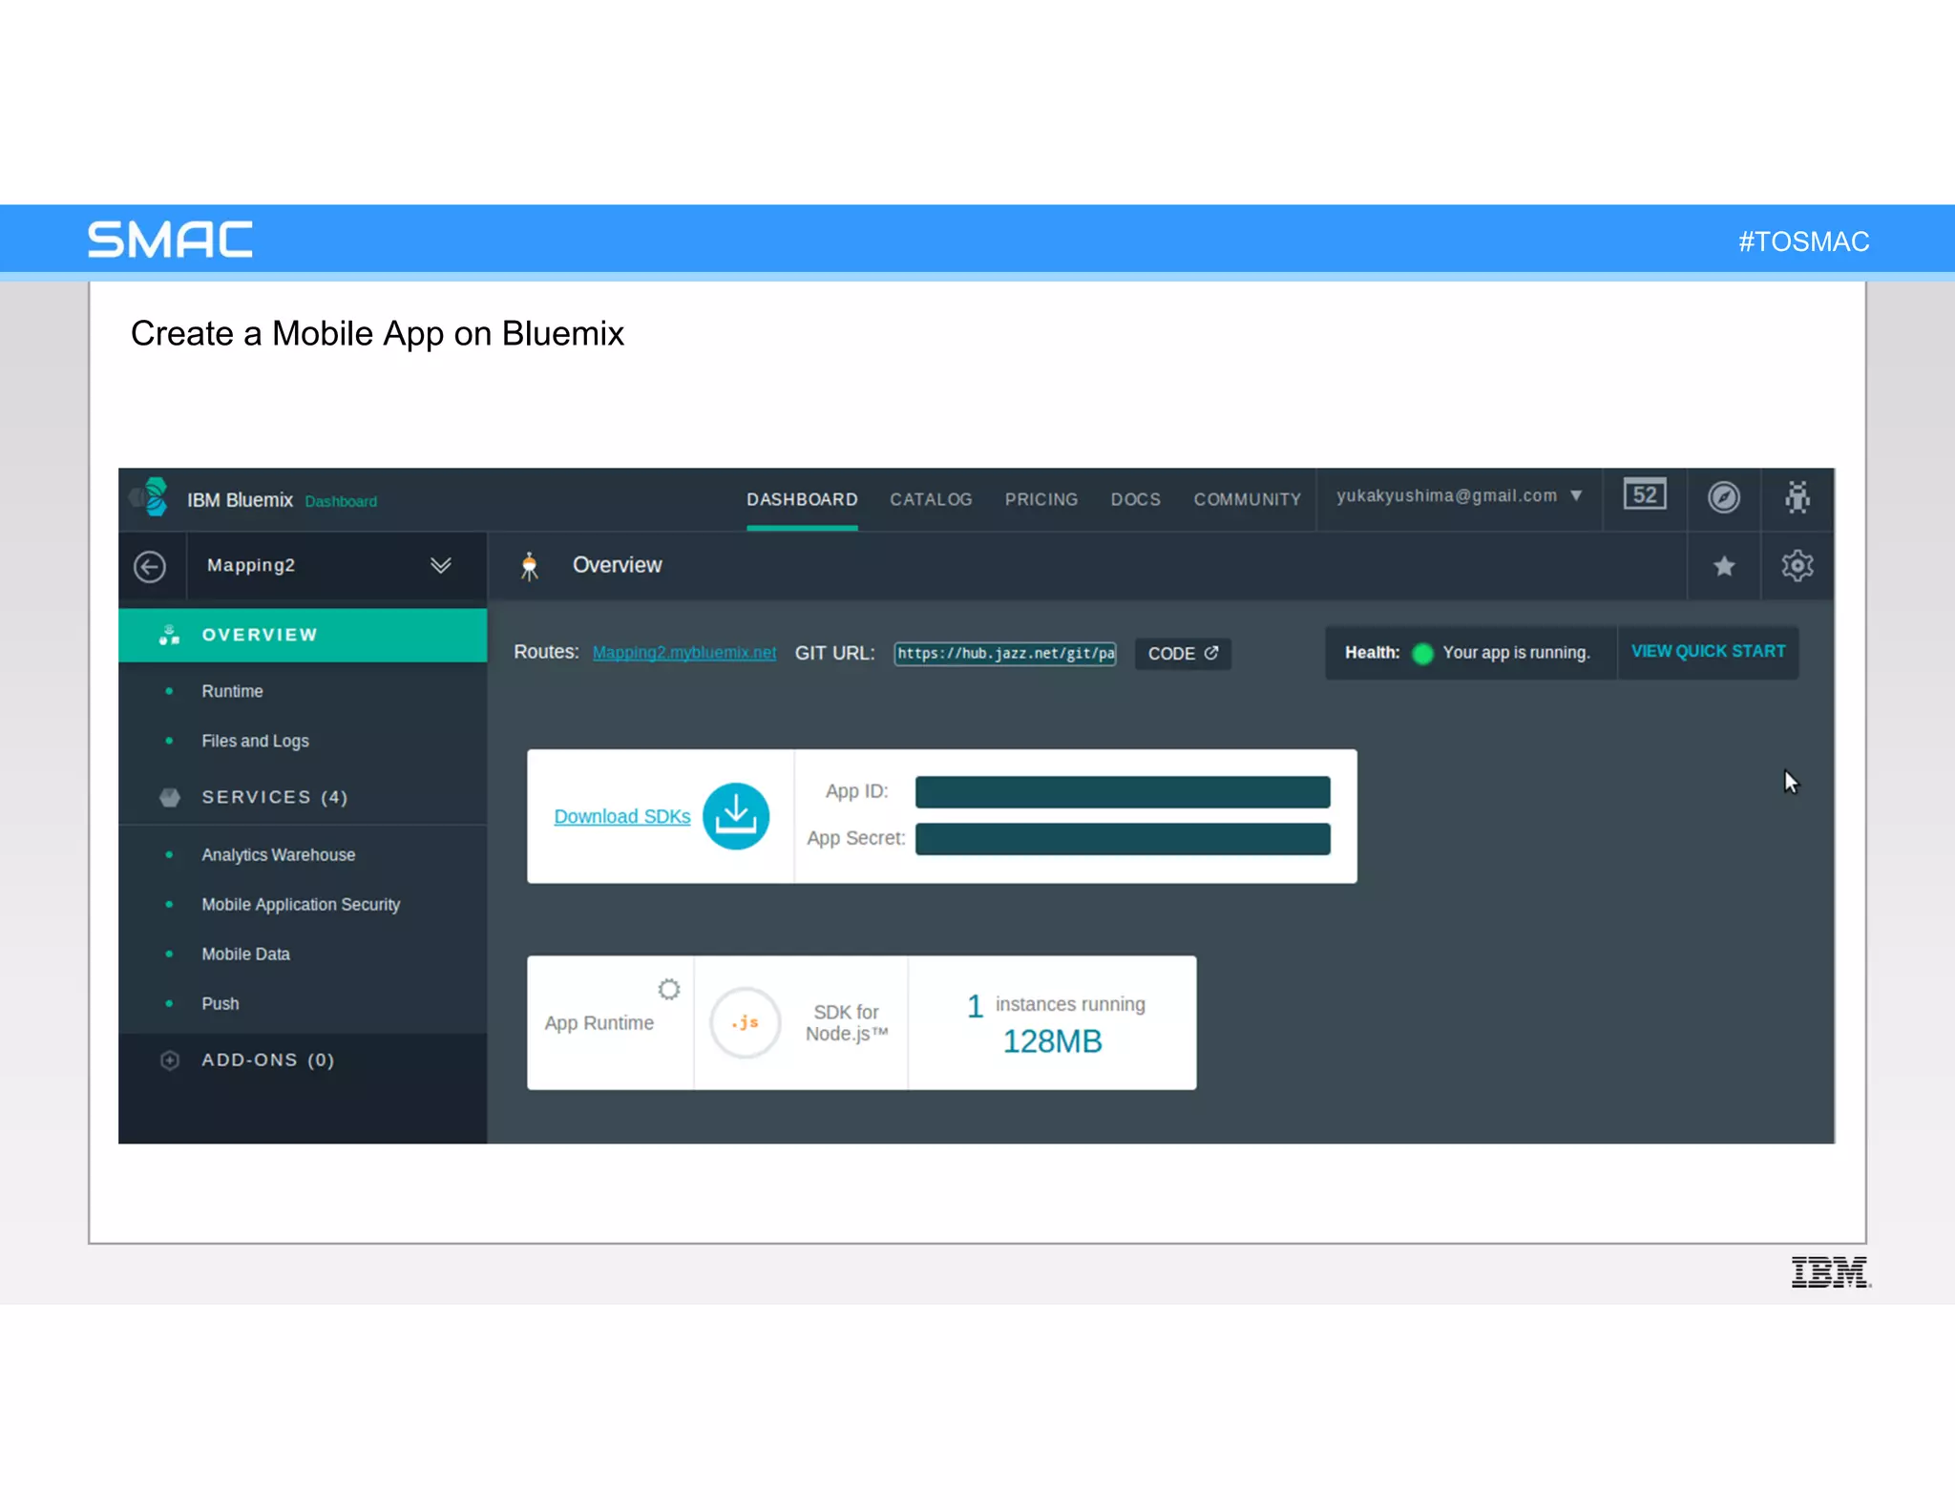Click the OVERVIEW sidebar icon
The height and width of the screenshot is (1510, 1955).
(170, 635)
